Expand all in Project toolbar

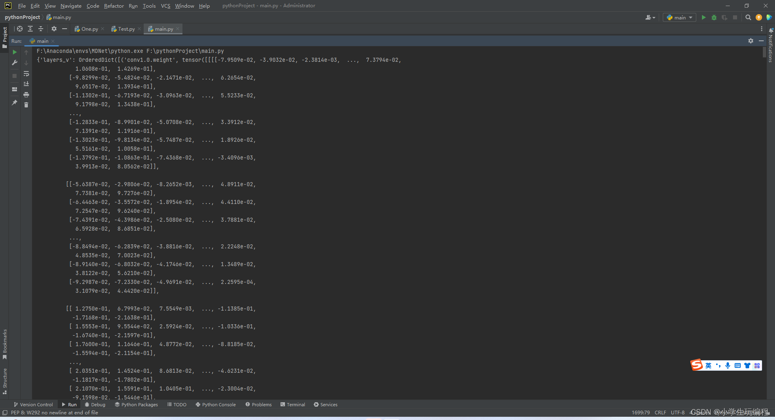click(30, 29)
